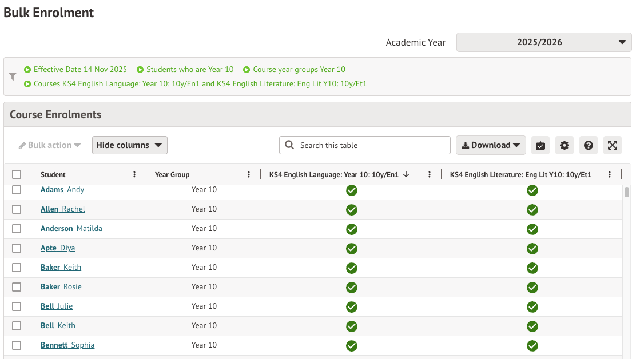The height and width of the screenshot is (359, 636).
Task: Open Anderson Matilda's student profile
Action: tap(71, 228)
